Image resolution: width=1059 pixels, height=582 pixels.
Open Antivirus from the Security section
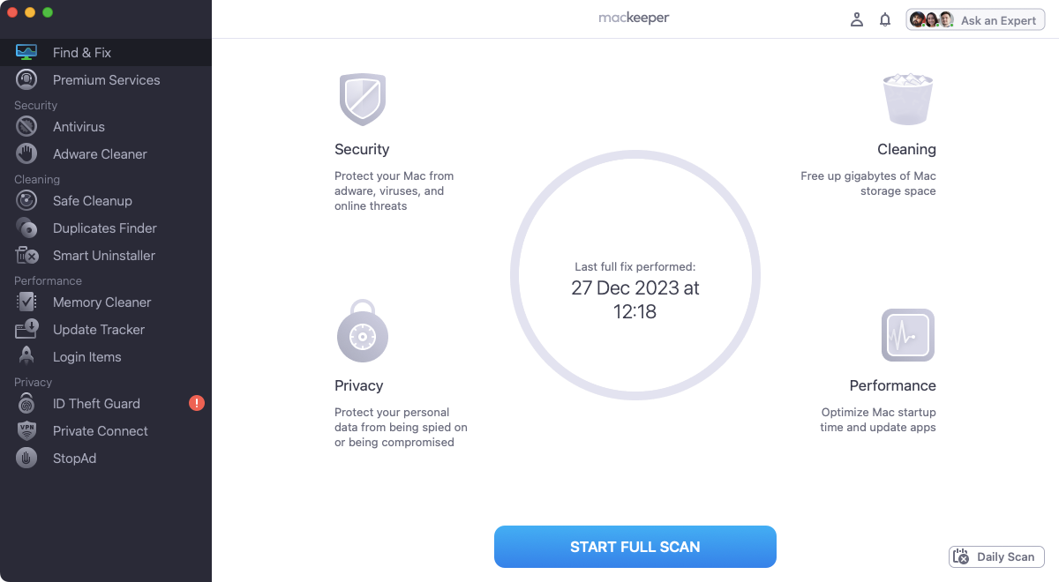coord(79,126)
